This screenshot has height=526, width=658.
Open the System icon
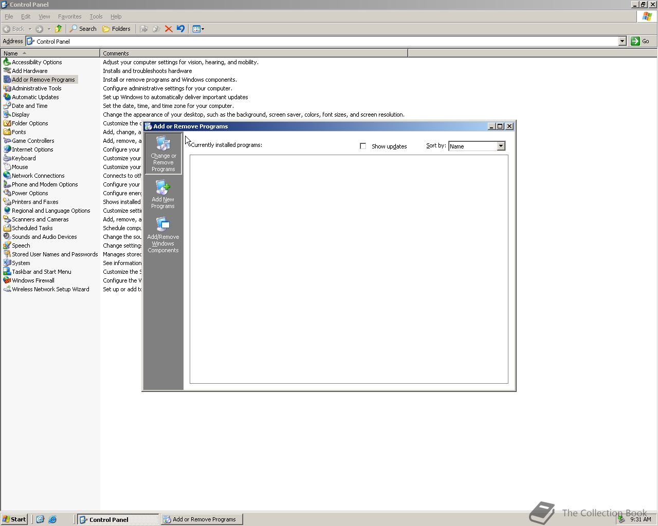[x=7, y=263]
